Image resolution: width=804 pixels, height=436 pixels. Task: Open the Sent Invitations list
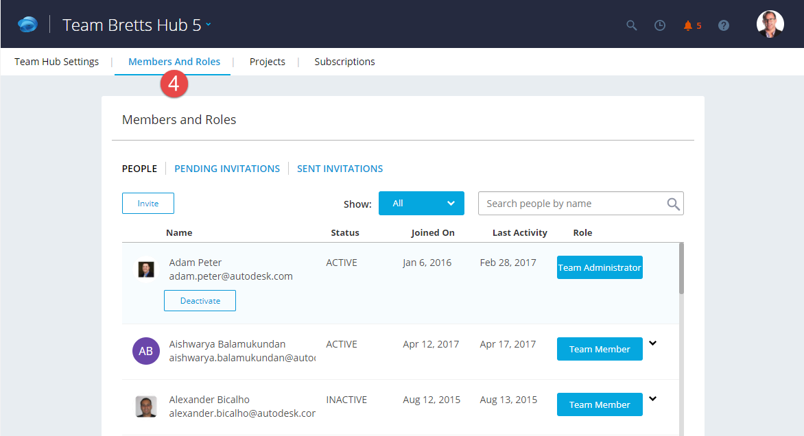[x=340, y=168]
